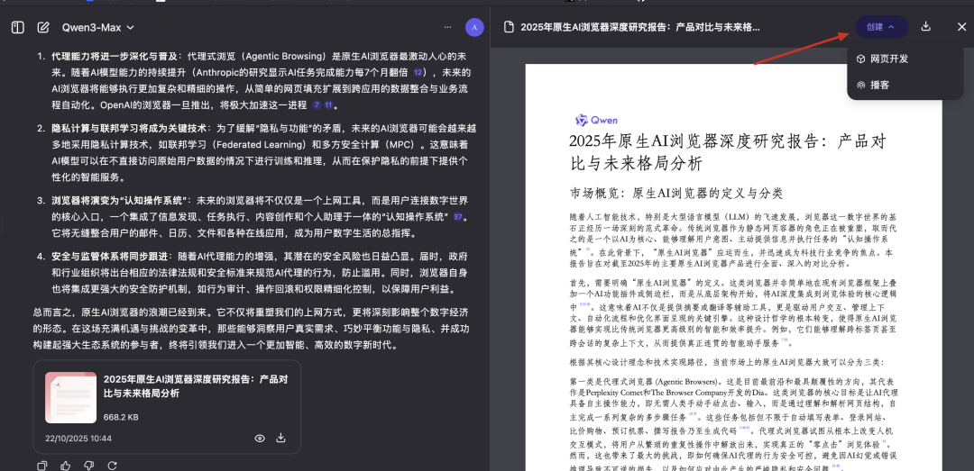Open citation reference 12

coord(418,72)
